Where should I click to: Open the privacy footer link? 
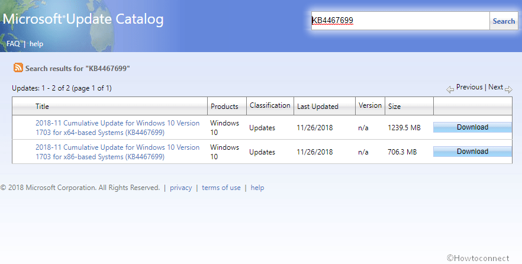point(181,188)
